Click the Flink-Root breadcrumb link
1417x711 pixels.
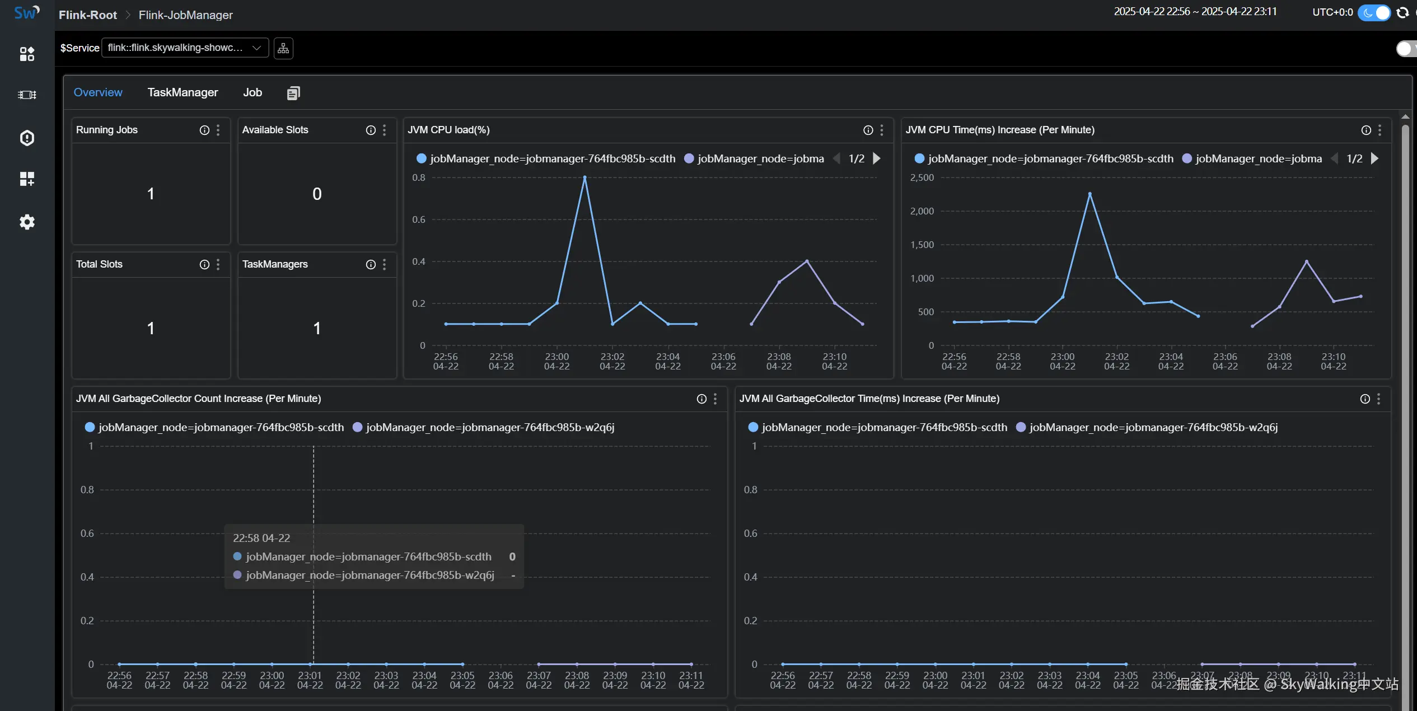point(88,15)
